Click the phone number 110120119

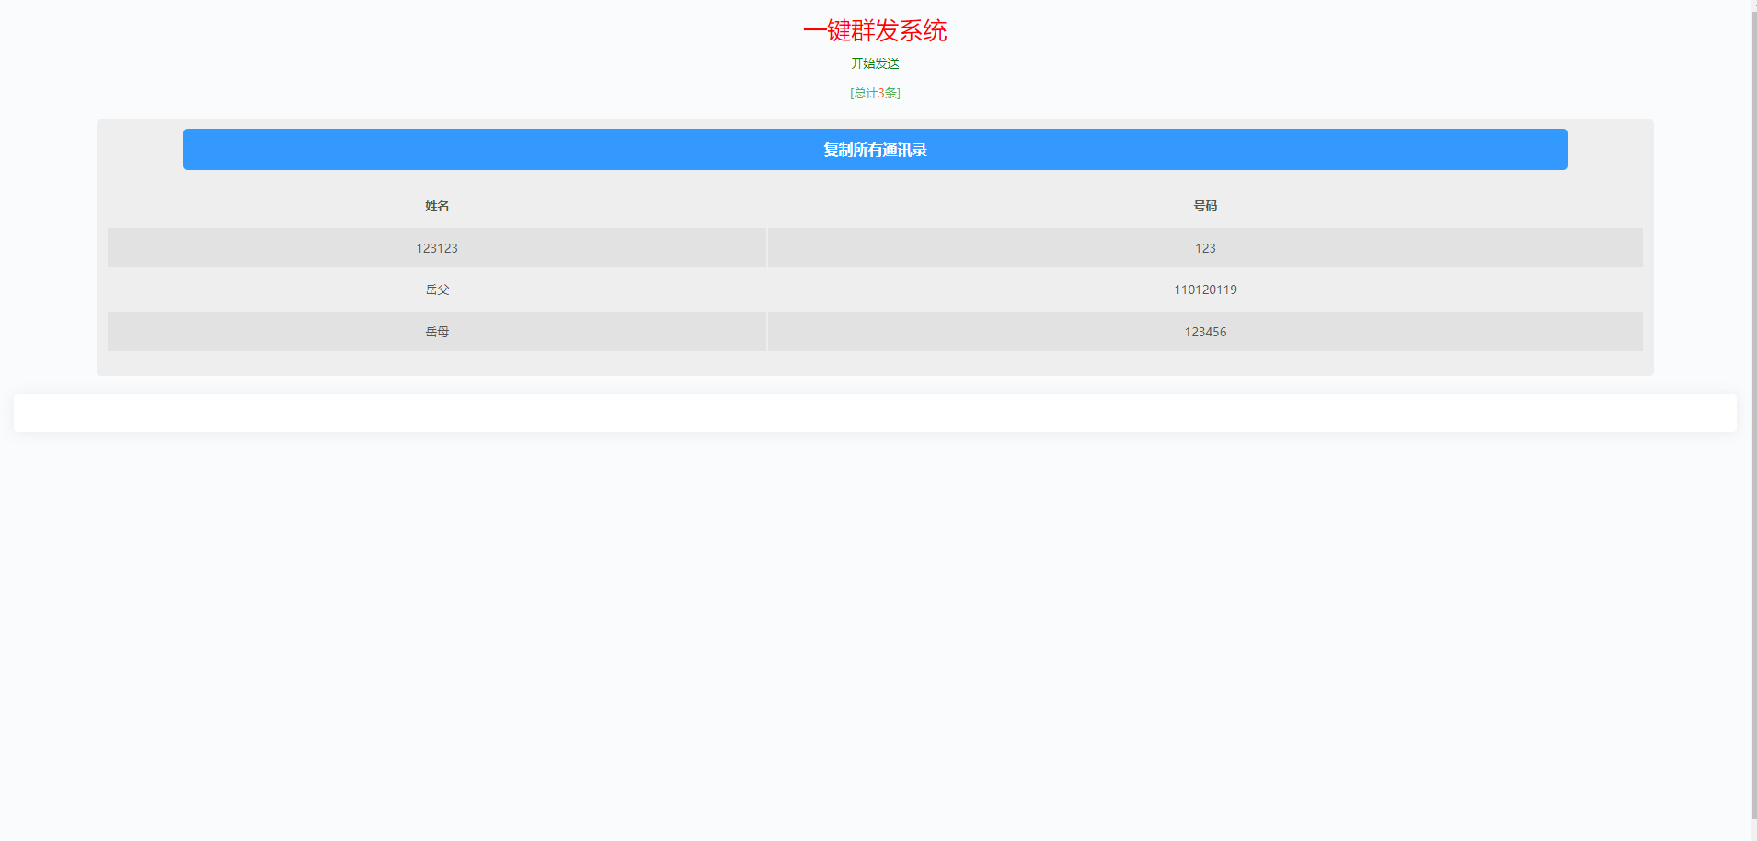(x=1205, y=289)
